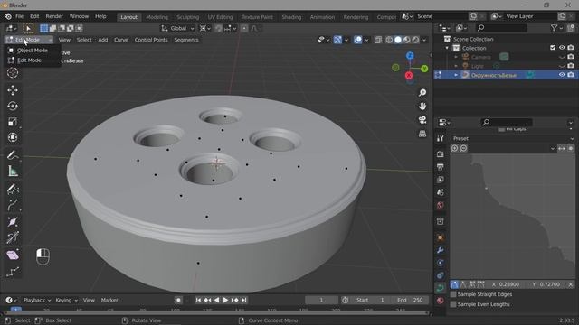Toggle Light visibility in outliner
This screenshot has height=325, width=579.
point(562,66)
